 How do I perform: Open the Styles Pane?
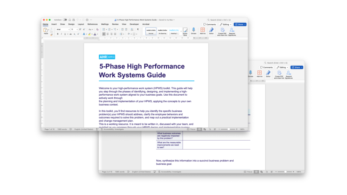(185, 31)
